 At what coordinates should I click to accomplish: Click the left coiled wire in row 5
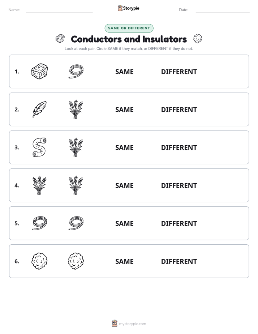click(x=39, y=223)
